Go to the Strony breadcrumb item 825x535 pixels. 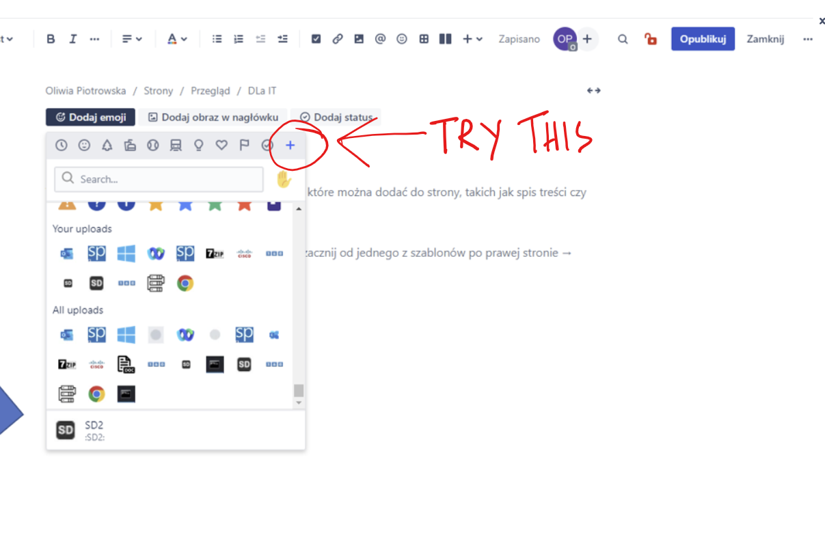point(158,90)
